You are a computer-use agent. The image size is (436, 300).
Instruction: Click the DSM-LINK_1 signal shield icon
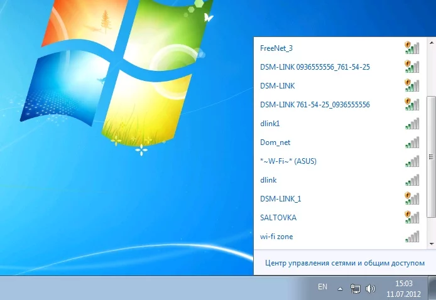click(411, 199)
